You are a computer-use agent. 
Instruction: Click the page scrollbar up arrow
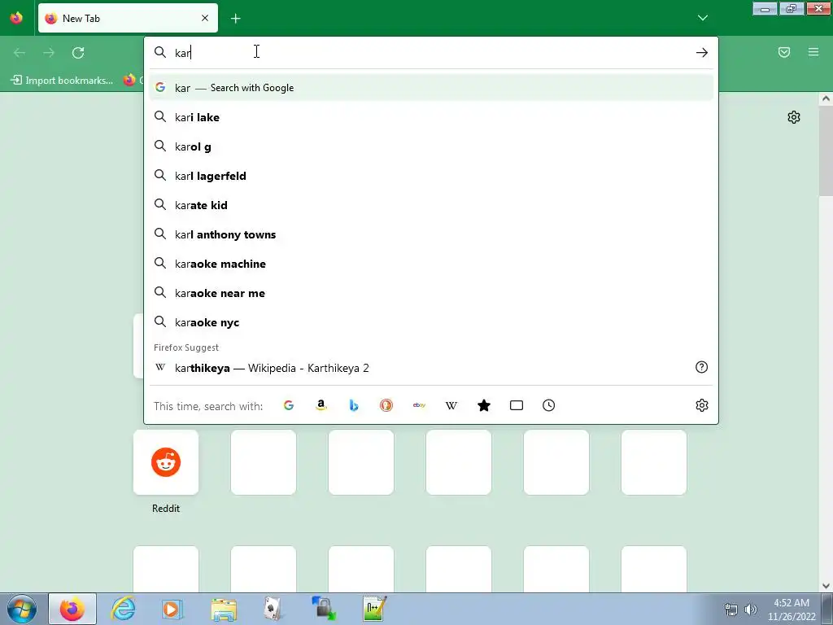(826, 98)
